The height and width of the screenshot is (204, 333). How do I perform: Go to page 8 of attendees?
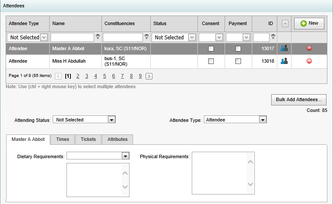pos(131,76)
